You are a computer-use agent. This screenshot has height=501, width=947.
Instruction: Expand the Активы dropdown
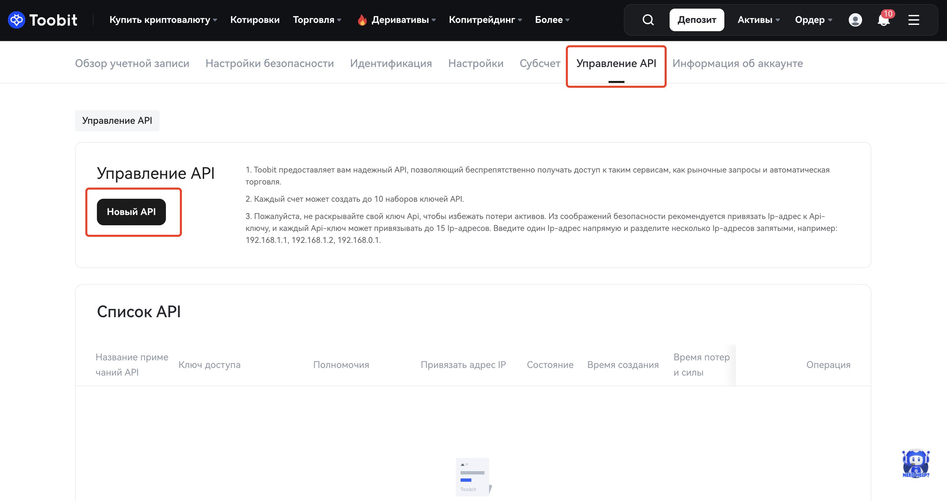pyautogui.click(x=758, y=20)
